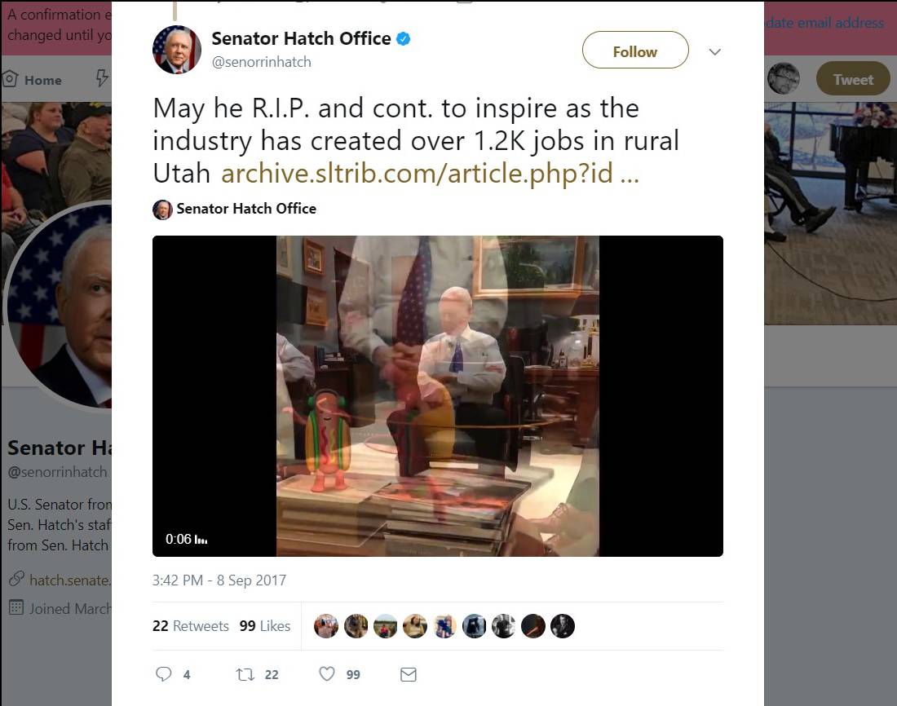The image size is (897, 706).
Task: Open the caret menu beside the Follow button
Action: (x=714, y=51)
